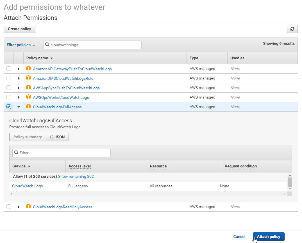Expand the CloudWatchLogsReadOnlyAccess row arrow
The height and width of the screenshot is (243, 302).
(19, 207)
